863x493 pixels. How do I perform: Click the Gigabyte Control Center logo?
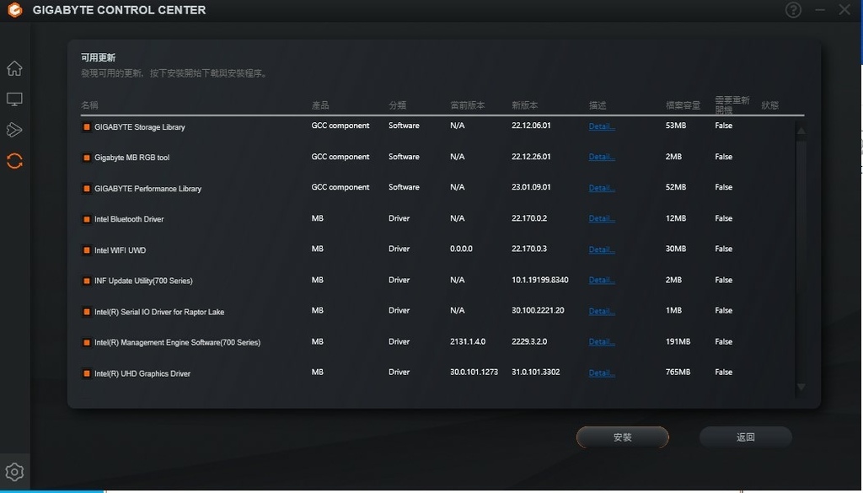pyautogui.click(x=15, y=10)
